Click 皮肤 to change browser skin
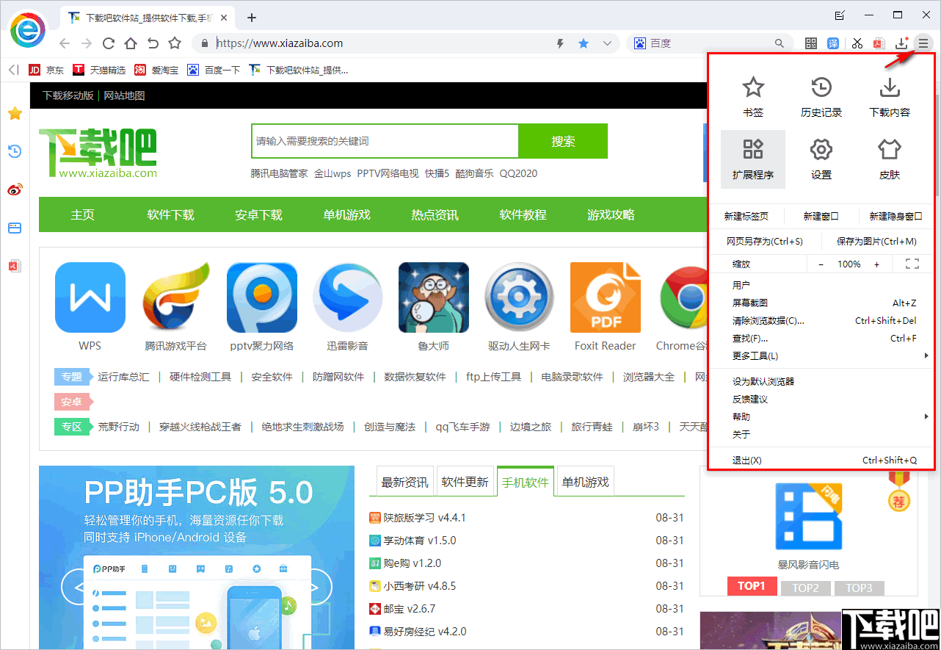 [x=889, y=159]
